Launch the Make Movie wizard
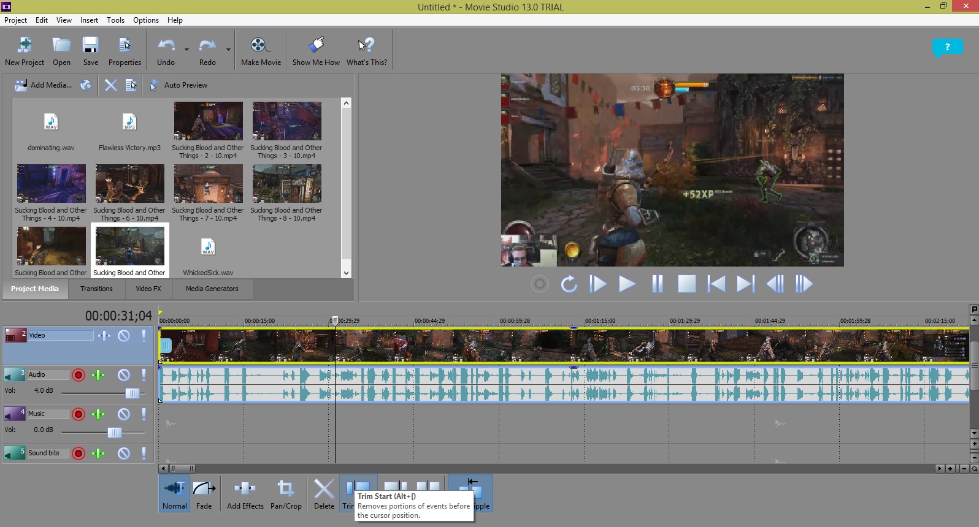This screenshot has height=527, width=979. (261, 51)
